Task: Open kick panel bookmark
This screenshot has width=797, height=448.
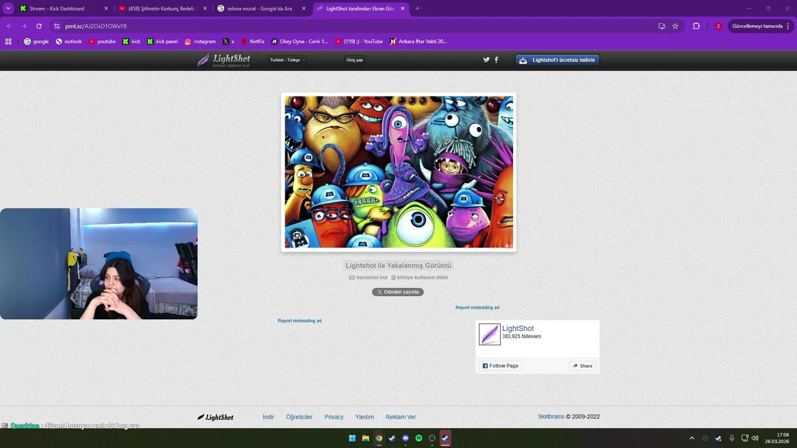Action: point(163,41)
